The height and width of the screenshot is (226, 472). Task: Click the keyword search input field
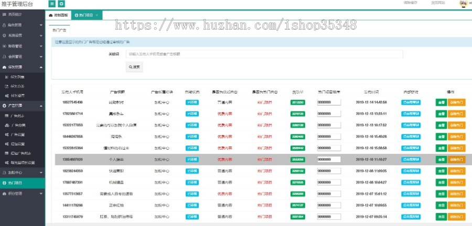click(x=264, y=54)
